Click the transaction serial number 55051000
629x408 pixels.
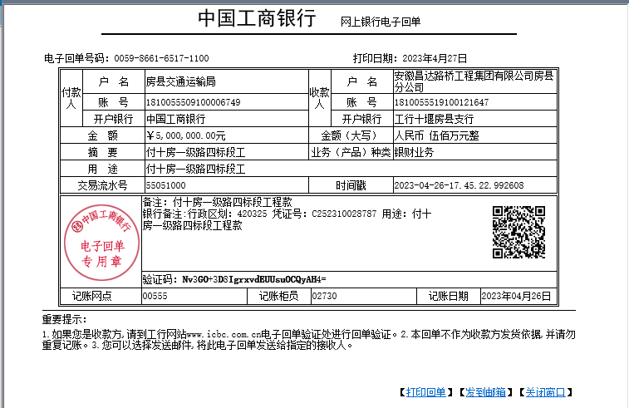coord(165,185)
